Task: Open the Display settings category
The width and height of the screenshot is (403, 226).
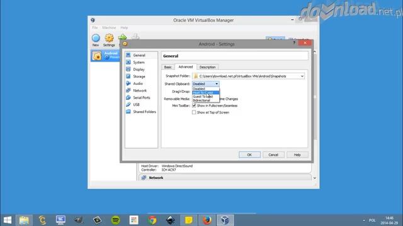Action: (x=139, y=70)
